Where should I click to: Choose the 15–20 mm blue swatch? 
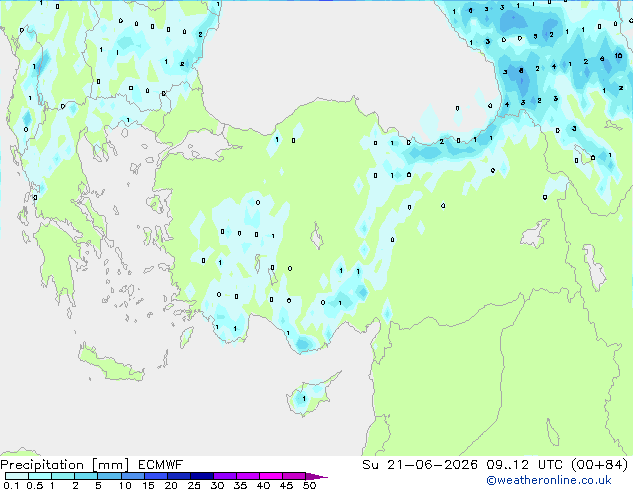(x=155, y=476)
